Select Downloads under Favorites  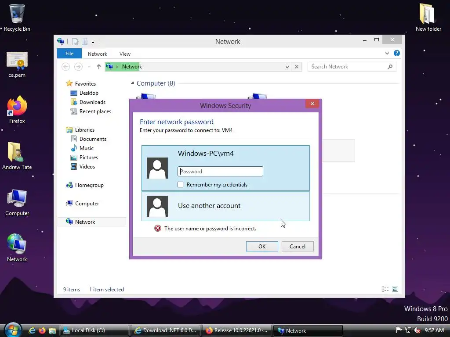click(88, 102)
